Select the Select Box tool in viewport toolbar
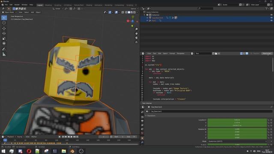 point(4,18)
